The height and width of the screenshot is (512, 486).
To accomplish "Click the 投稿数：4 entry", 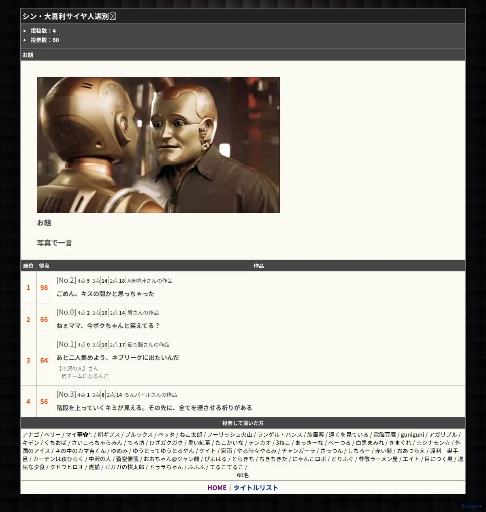I will (x=43, y=31).
